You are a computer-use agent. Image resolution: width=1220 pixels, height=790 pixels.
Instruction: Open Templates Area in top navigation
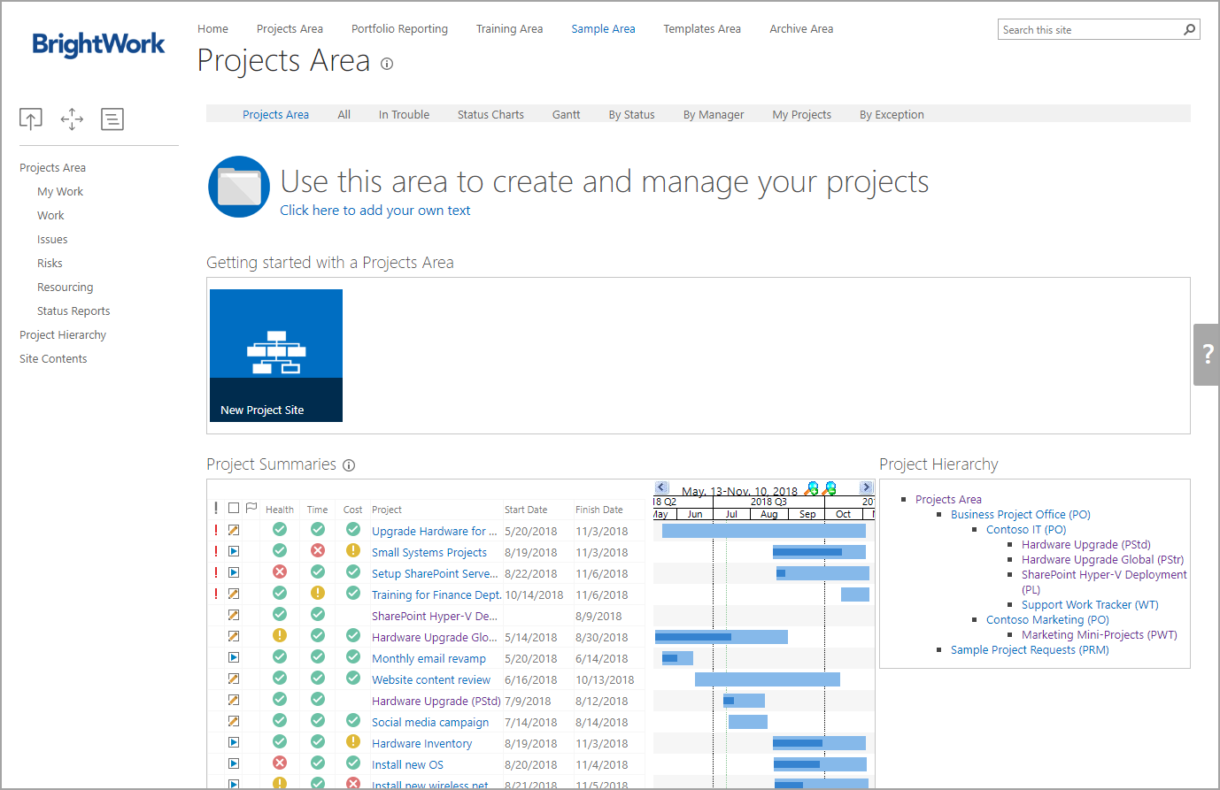(702, 28)
